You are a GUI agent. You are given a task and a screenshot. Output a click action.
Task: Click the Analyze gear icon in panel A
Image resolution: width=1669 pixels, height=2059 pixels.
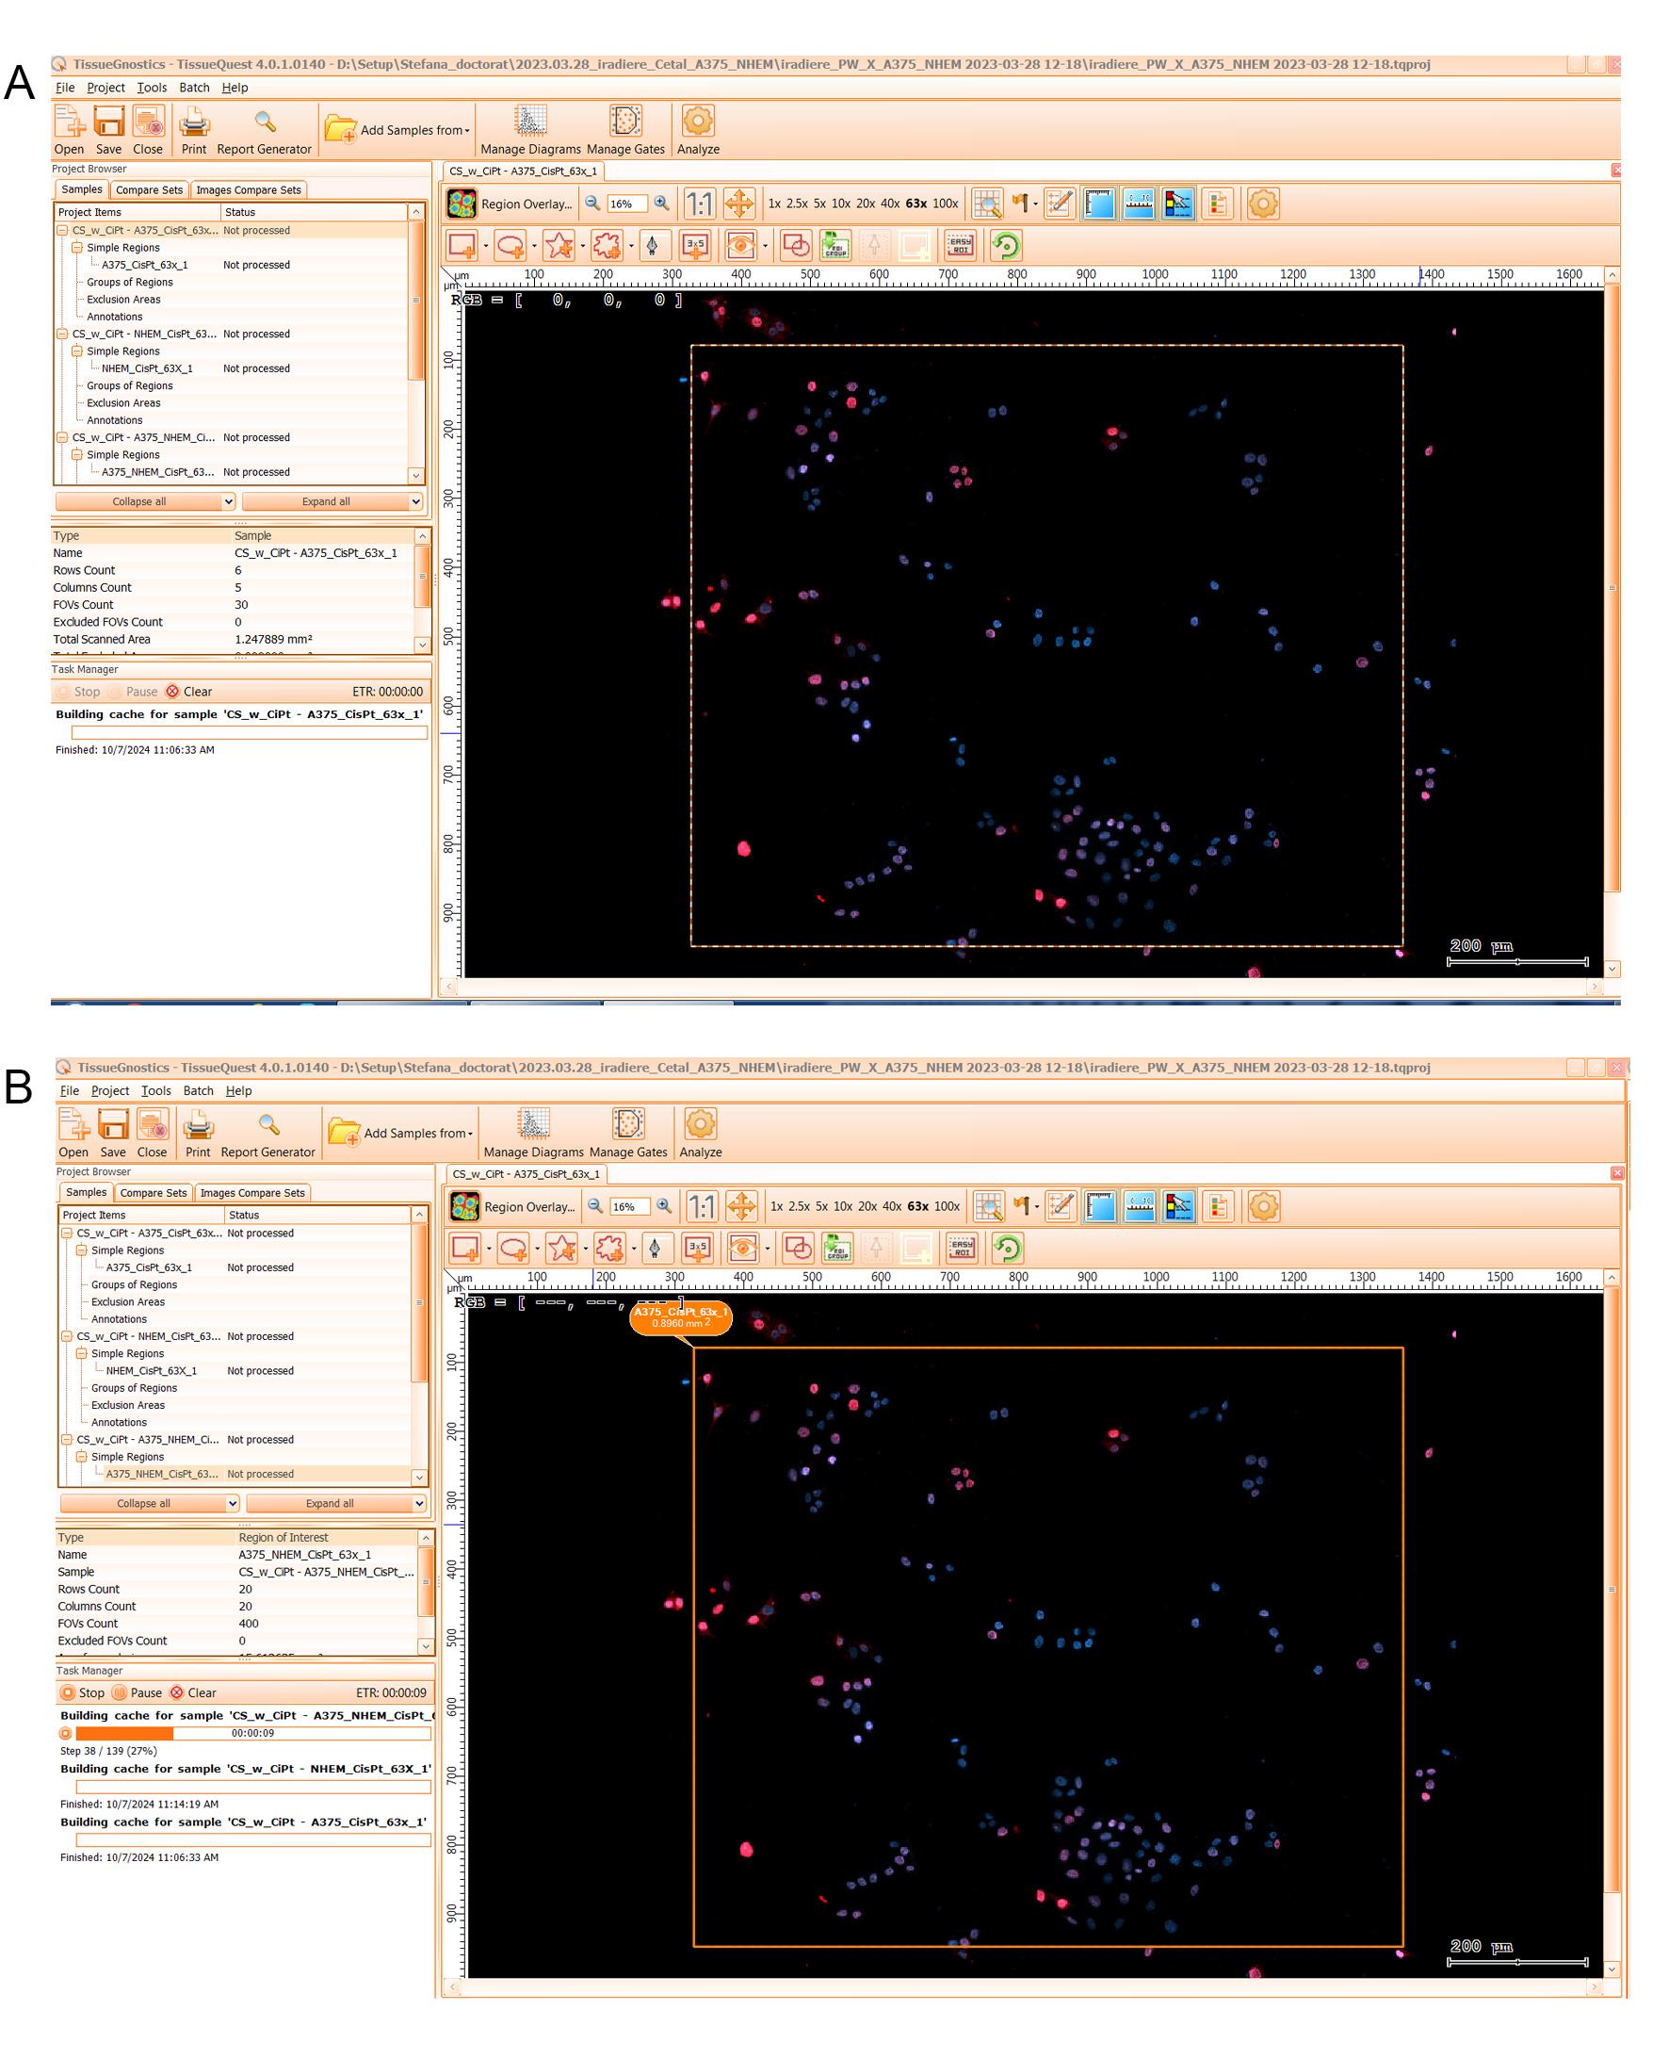tap(698, 122)
